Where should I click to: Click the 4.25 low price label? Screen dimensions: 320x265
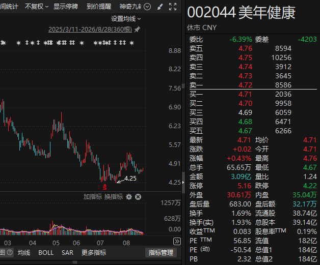click(x=130, y=179)
